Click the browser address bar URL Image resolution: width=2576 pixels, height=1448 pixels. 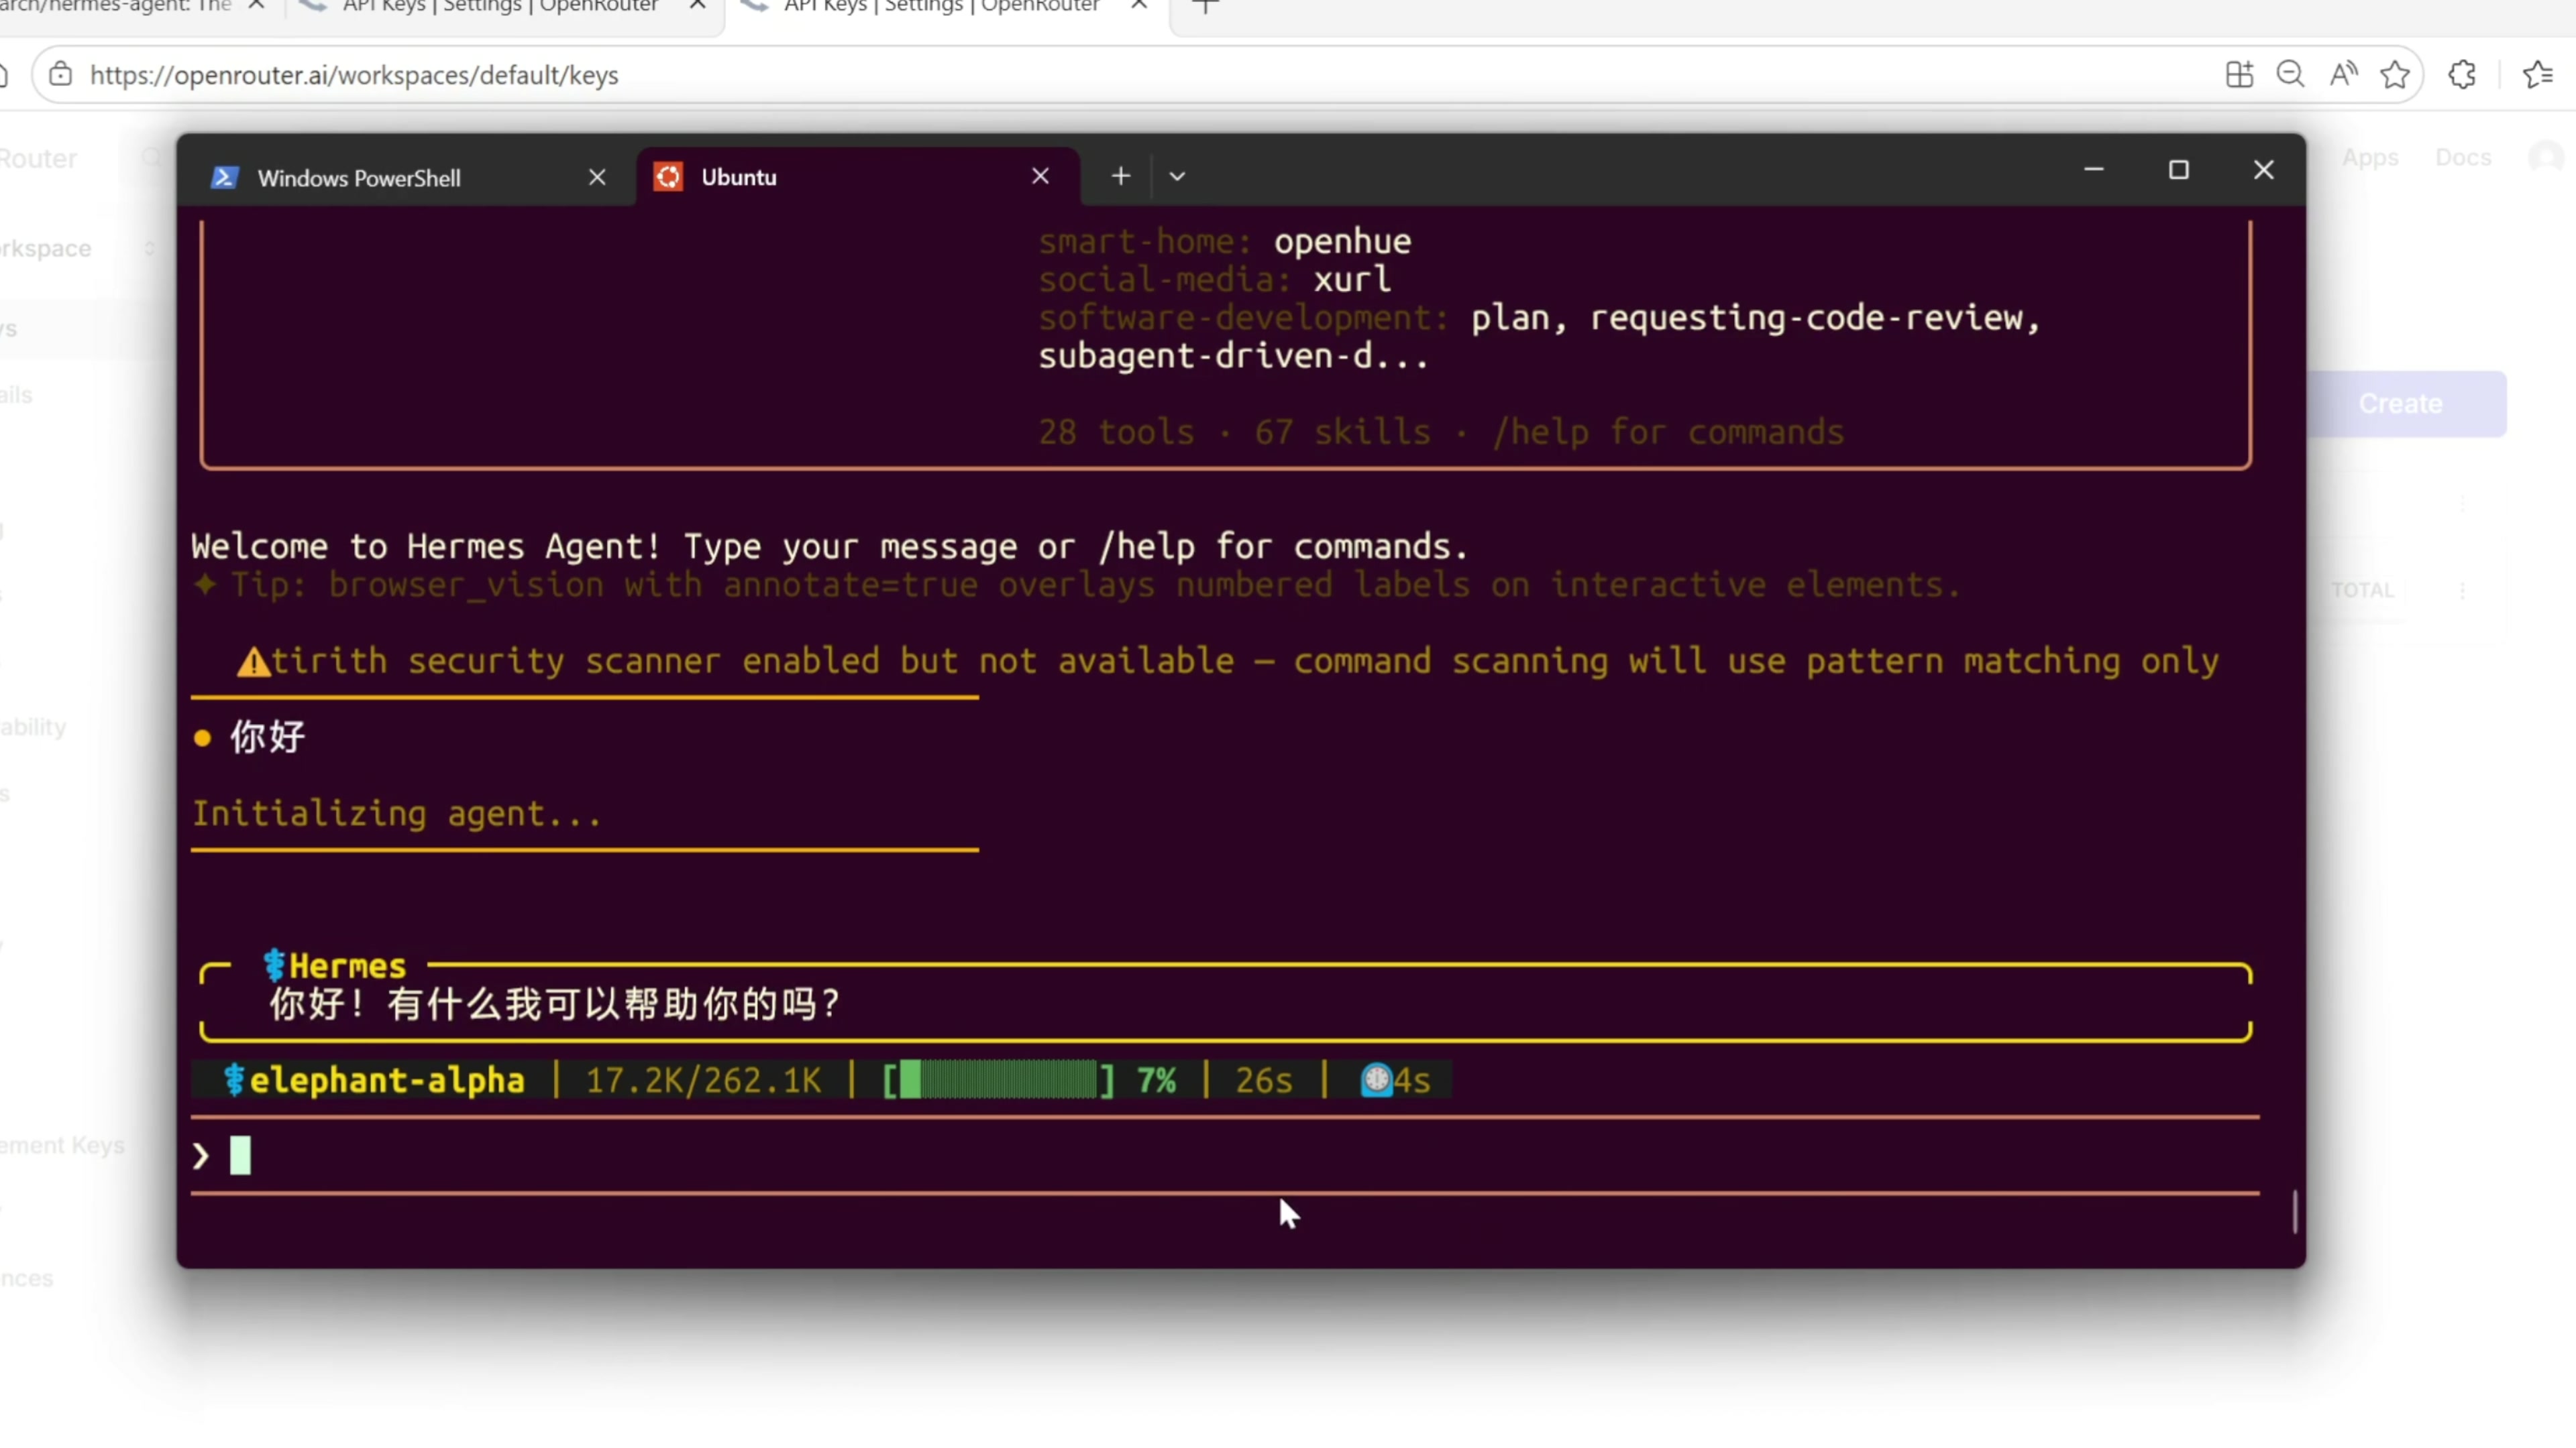[354, 75]
